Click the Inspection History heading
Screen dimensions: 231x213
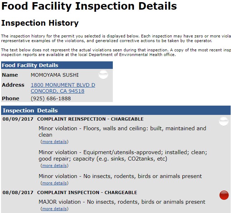(40, 23)
